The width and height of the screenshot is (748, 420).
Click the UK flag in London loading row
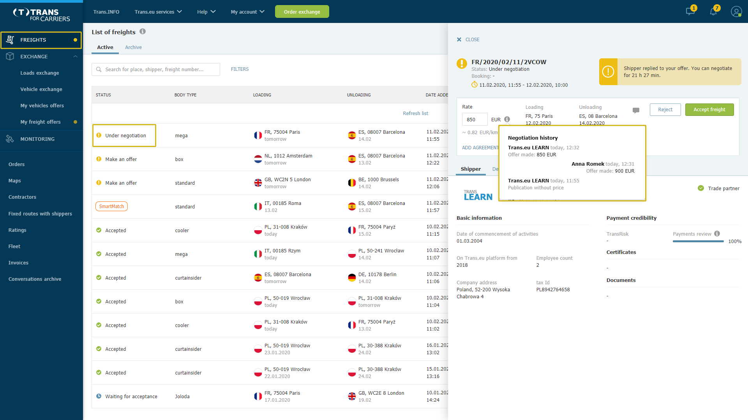coord(258,183)
